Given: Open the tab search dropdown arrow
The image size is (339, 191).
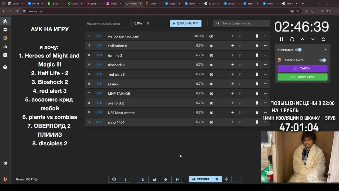Looking at the screenshot, I should click(3, 4).
